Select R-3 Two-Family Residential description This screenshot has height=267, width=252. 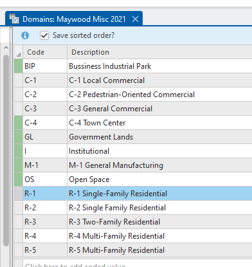[x=159, y=222]
